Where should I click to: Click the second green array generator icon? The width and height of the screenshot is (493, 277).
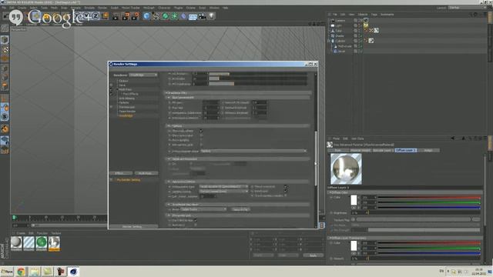pos(174,16)
